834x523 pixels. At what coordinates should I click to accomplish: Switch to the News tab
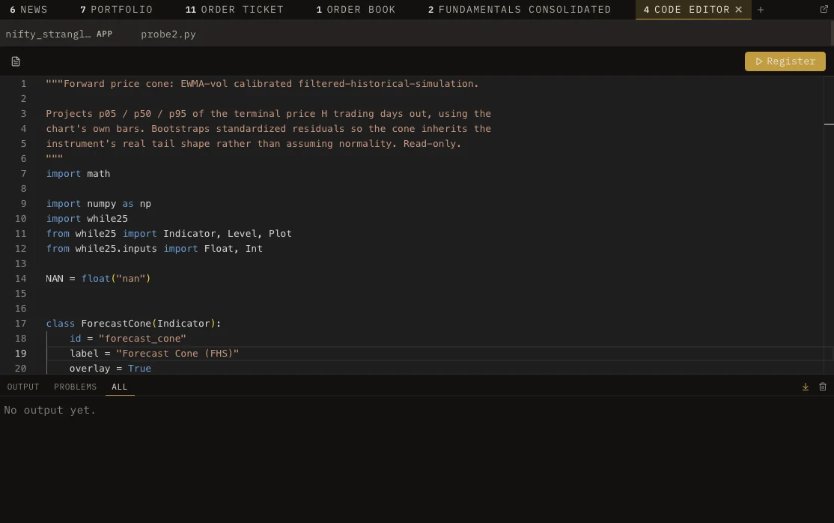pyautogui.click(x=28, y=10)
